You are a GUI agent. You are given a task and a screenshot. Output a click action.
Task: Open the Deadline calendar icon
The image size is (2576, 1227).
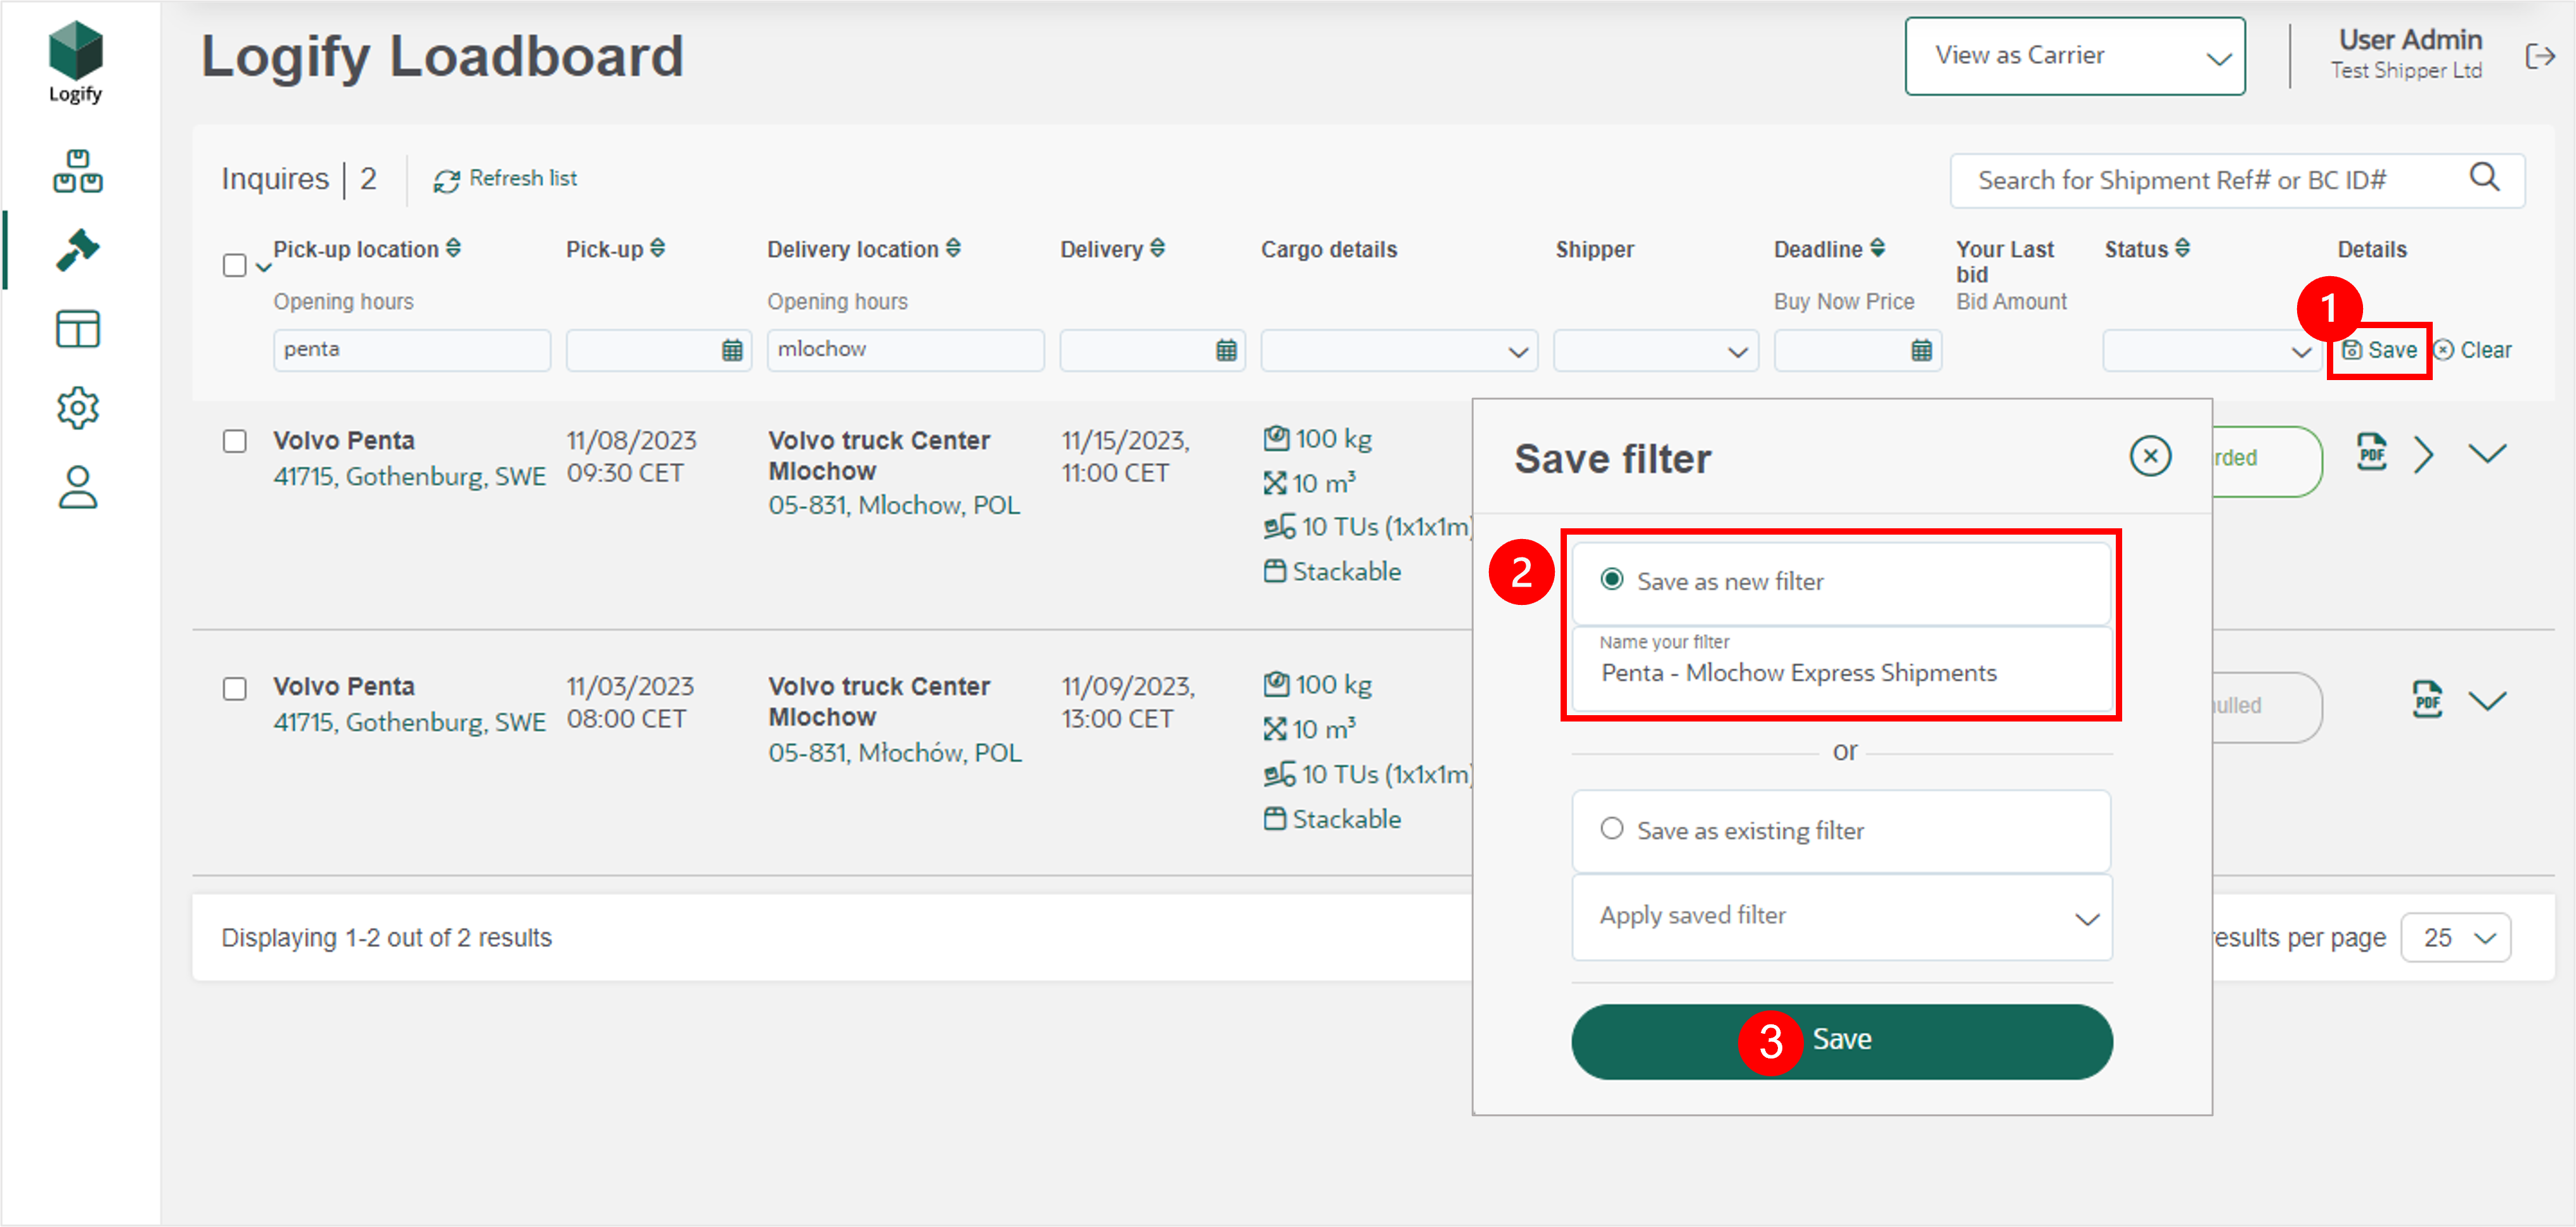(x=1921, y=351)
